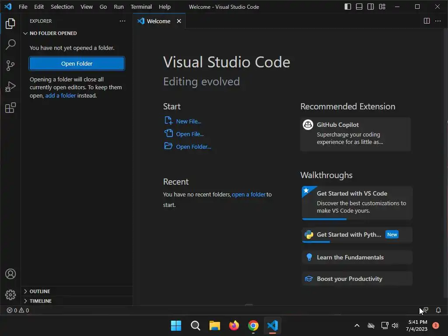Toggle Secondary Side Bar layout icon
448x336 pixels.
371,7
